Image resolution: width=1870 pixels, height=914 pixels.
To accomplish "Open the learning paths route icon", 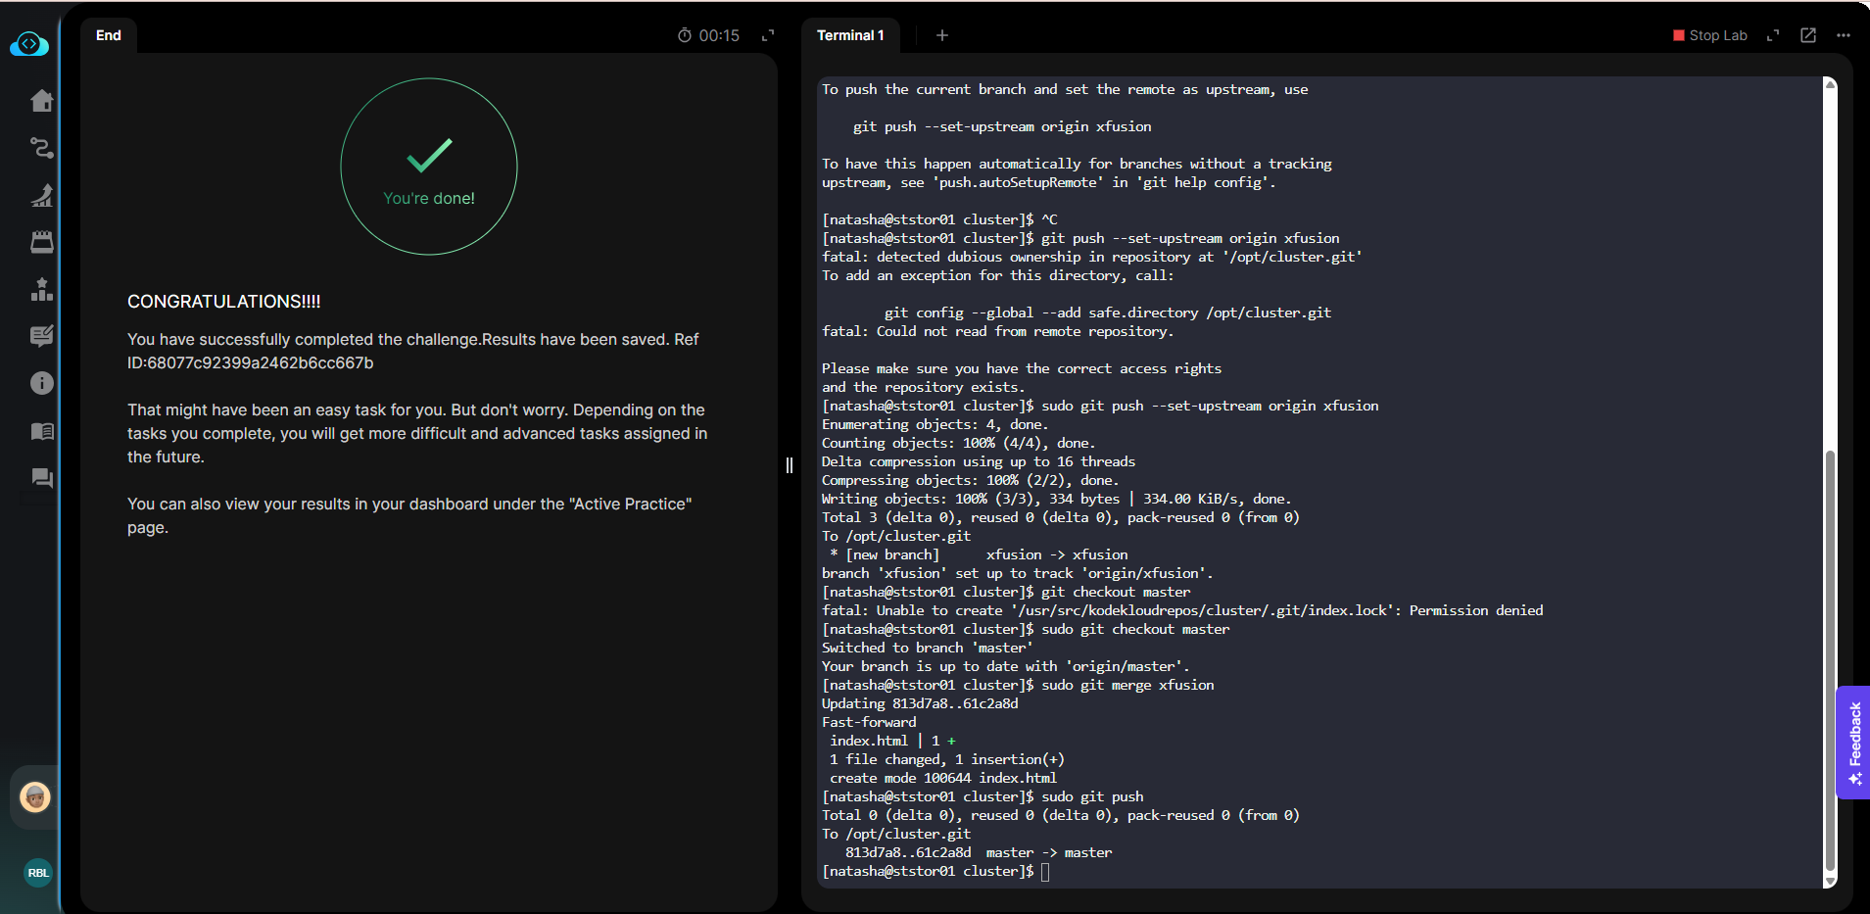I will click(41, 148).
